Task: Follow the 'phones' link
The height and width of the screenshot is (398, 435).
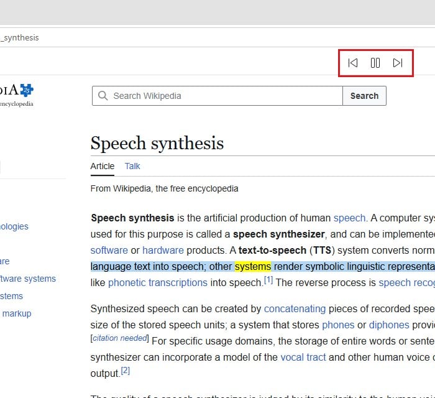Action: click(338, 325)
